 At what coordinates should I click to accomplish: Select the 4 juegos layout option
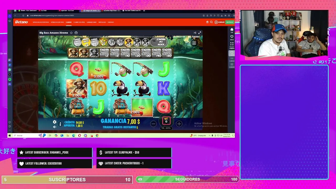click(232, 65)
